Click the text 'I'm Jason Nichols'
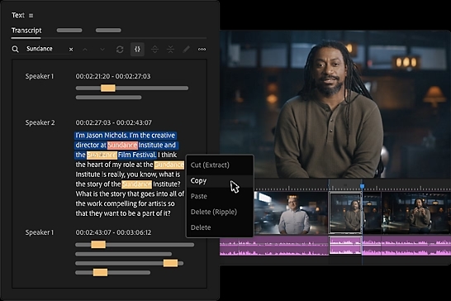This screenshot has width=451, height=301. pyautogui.click(x=102, y=136)
